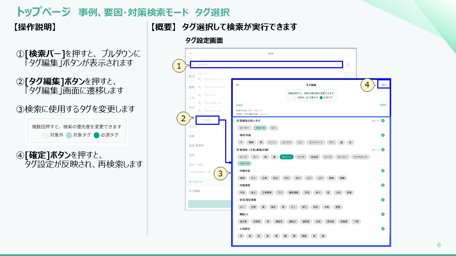Click the microphone icon beside search bar
The width and height of the screenshot is (456, 256).
pyautogui.click(x=348, y=65)
